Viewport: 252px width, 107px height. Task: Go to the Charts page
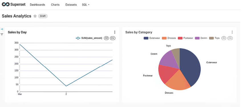click(55, 5)
